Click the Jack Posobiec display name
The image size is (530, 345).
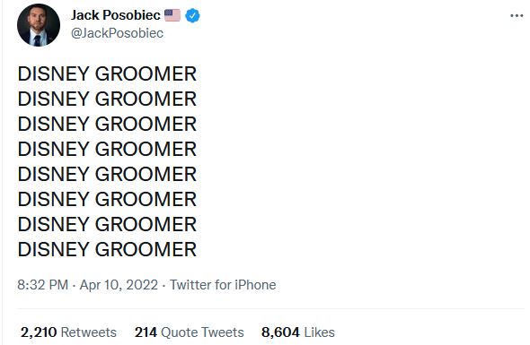pos(116,15)
